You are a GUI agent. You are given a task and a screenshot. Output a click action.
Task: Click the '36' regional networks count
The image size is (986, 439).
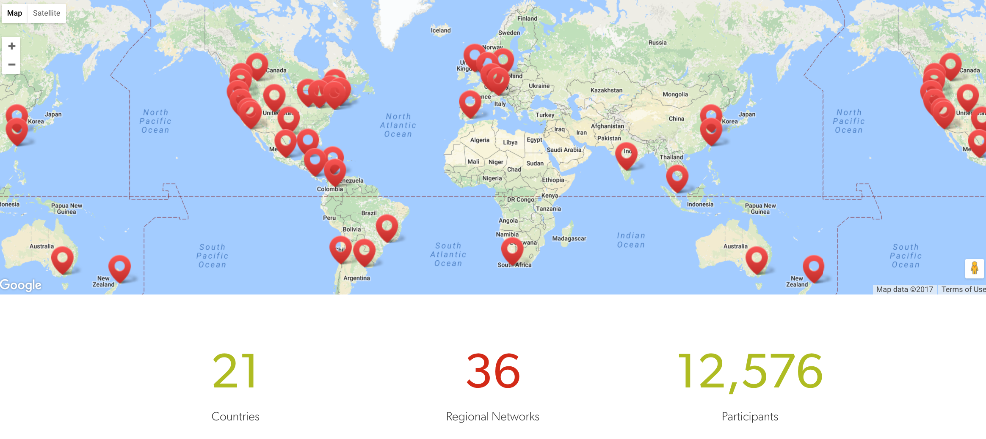point(493,371)
